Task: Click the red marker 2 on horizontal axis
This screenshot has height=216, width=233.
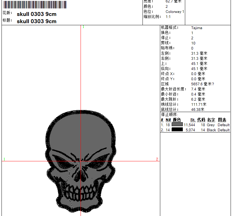Action: pyautogui.click(x=157, y=159)
